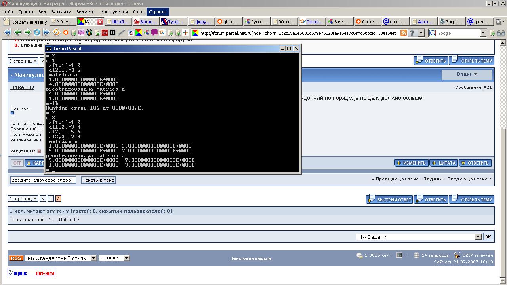The height and width of the screenshot is (285, 507).
Task: Close the active forum tab with red X
Action: pyautogui.click(x=100, y=22)
